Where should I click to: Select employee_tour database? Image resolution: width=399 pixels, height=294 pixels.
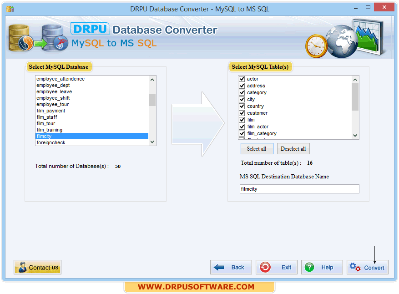[x=92, y=104]
